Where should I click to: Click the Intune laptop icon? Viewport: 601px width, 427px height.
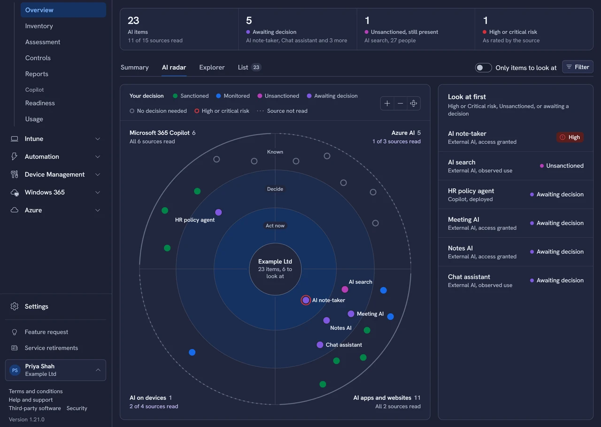(15, 139)
